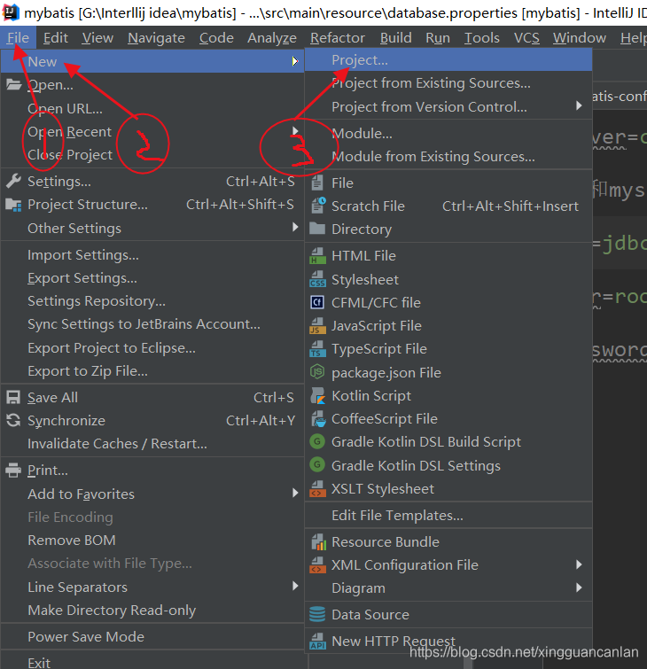The image size is (647, 669).
Task: Choose Invalidate Caches / Restart...
Action: coord(152,444)
